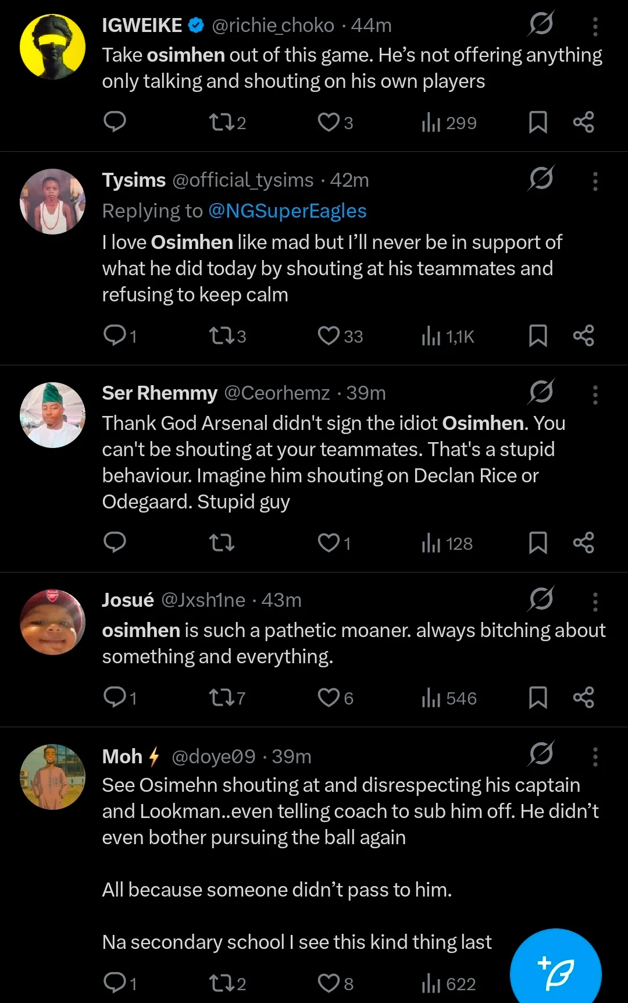Open the @NGSuperEagles mention link
The height and width of the screenshot is (1003, 628).
(287, 211)
